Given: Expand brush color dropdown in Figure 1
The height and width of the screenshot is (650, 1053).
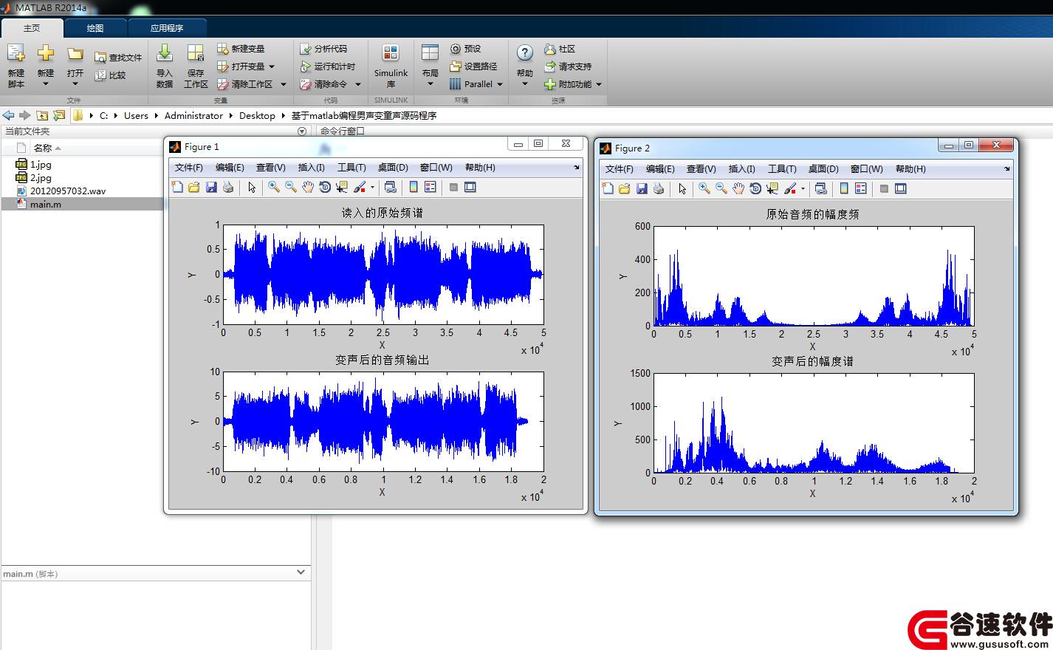Looking at the screenshot, I should 372,188.
